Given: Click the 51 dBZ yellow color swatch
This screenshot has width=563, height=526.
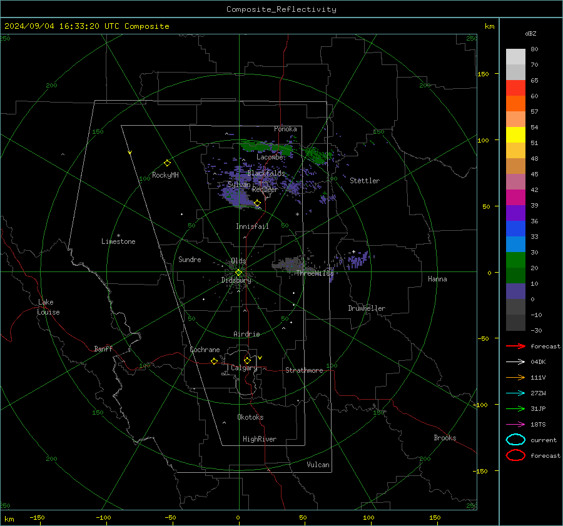Looking at the screenshot, I should [x=515, y=134].
